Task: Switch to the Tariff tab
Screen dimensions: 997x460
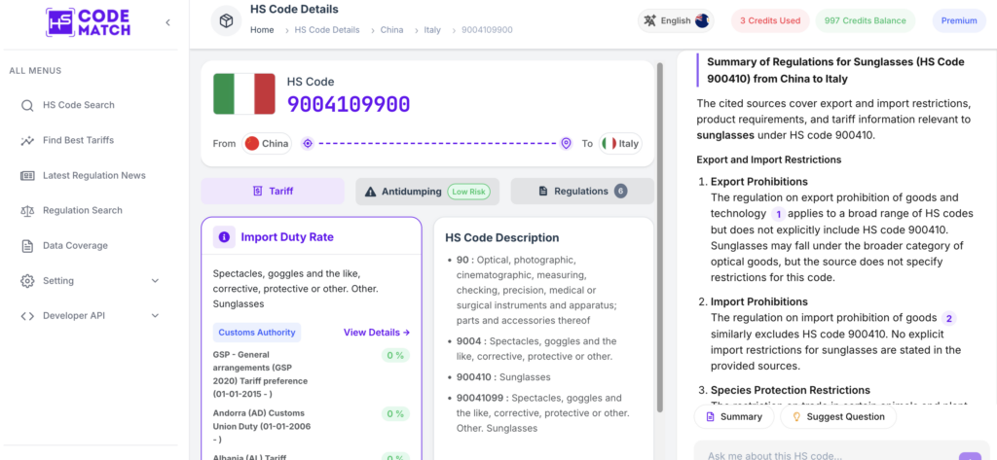Action: click(273, 192)
